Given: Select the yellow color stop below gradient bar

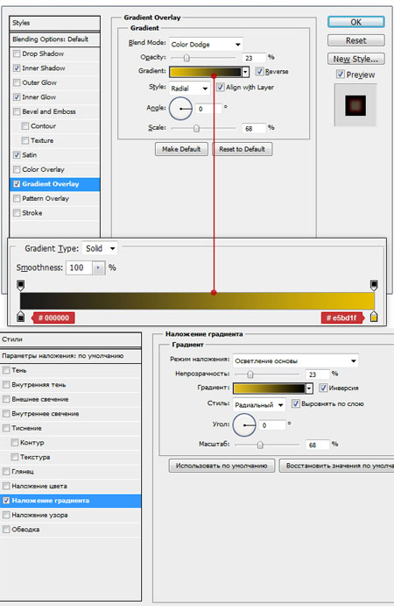Looking at the screenshot, I should pyautogui.click(x=373, y=316).
